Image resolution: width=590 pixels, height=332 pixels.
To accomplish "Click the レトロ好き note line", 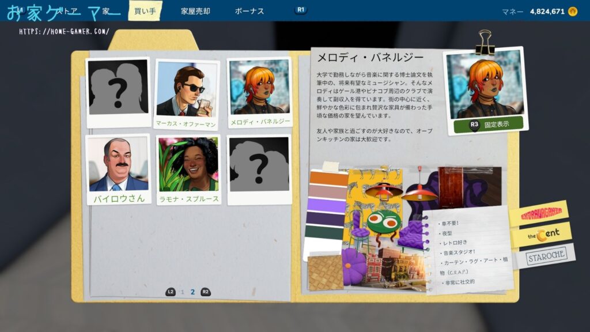I will point(453,243).
